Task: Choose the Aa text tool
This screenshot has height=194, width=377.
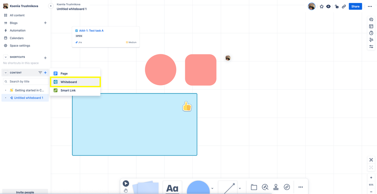Action: [x=172, y=188]
